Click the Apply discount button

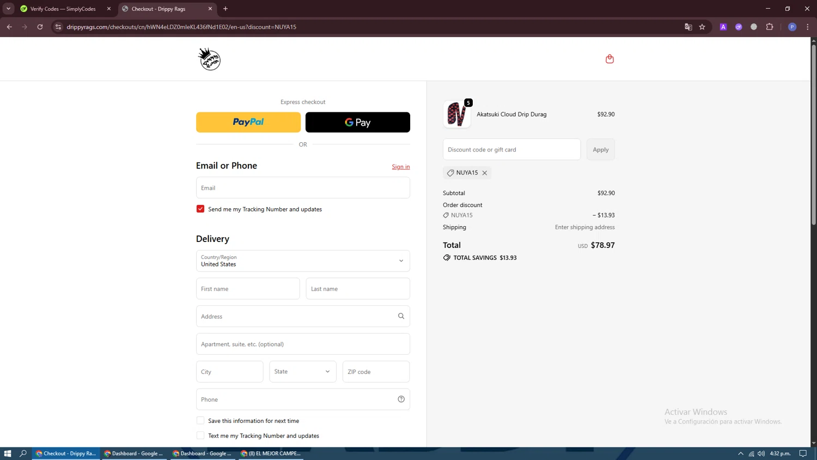coord(601,149)
